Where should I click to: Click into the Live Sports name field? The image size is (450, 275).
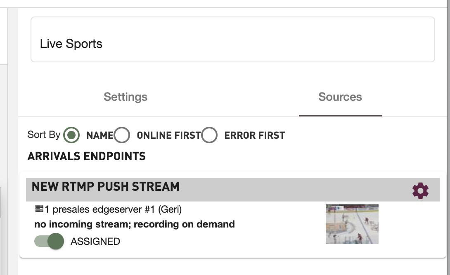pos(232,44)
